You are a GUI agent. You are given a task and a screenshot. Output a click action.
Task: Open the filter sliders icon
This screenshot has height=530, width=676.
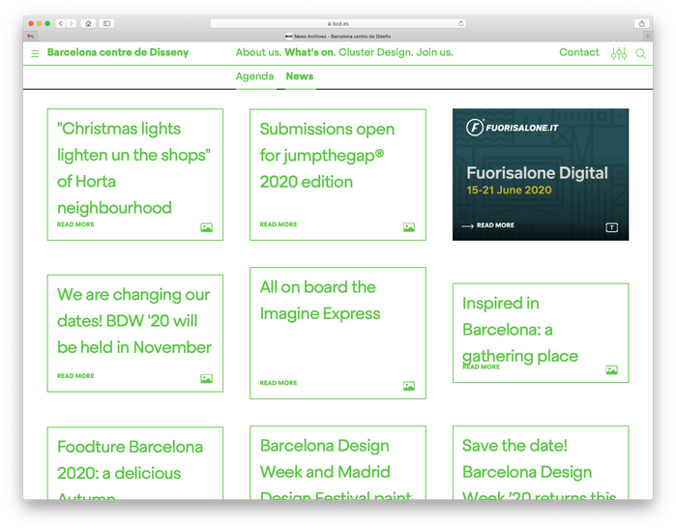point(619,53)
